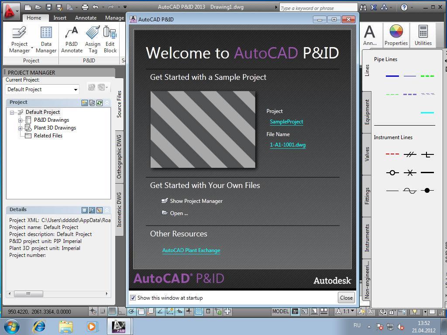The width and height of the screenshot is (447, 335).
Task: Expand the Plant 3D Drawings node
Action: [20, 129]
